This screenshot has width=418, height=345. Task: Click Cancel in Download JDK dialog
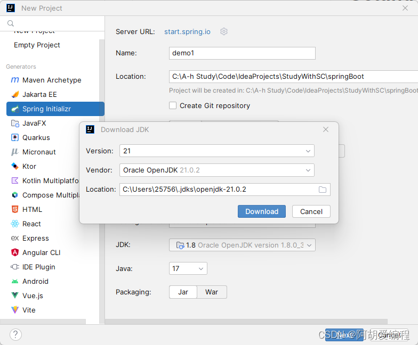click(x=311, y=211)
